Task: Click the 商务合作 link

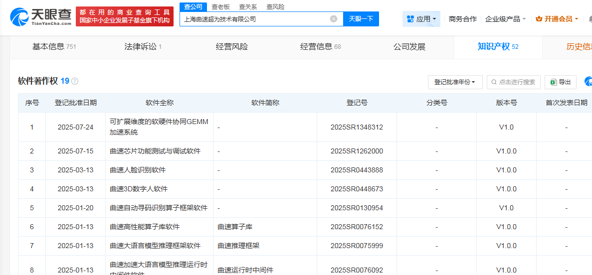Action: tap(462, 19)
